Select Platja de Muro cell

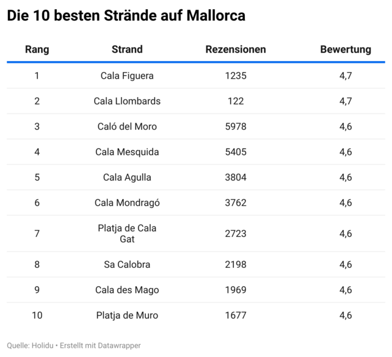[127, 316]
